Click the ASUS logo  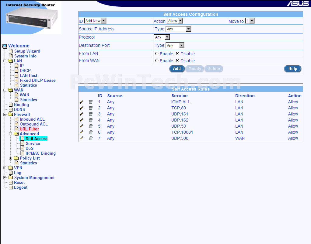[298, 3]
